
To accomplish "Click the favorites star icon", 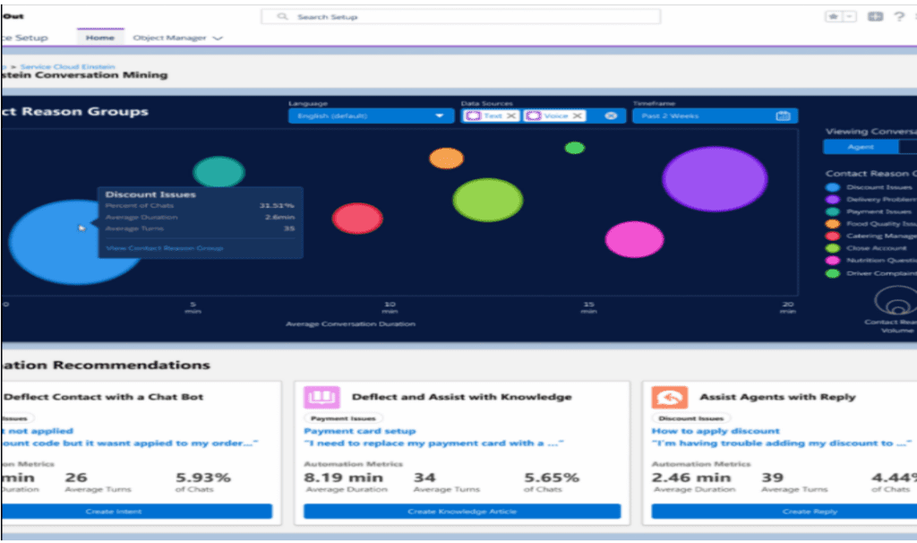I will coord(831,17).
